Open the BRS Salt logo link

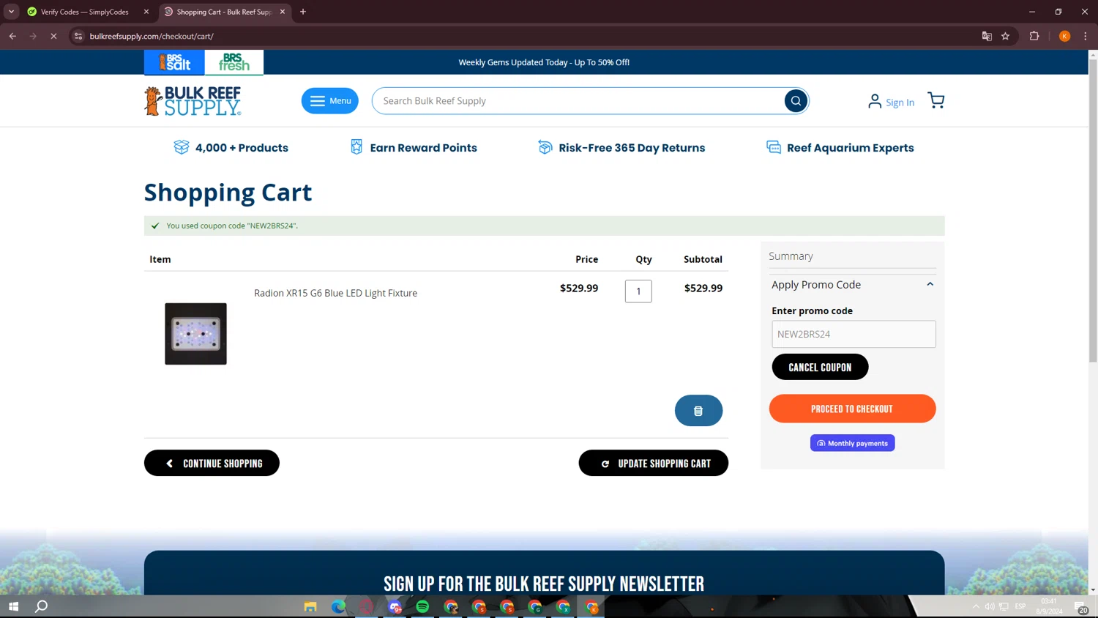pos(174,62)
